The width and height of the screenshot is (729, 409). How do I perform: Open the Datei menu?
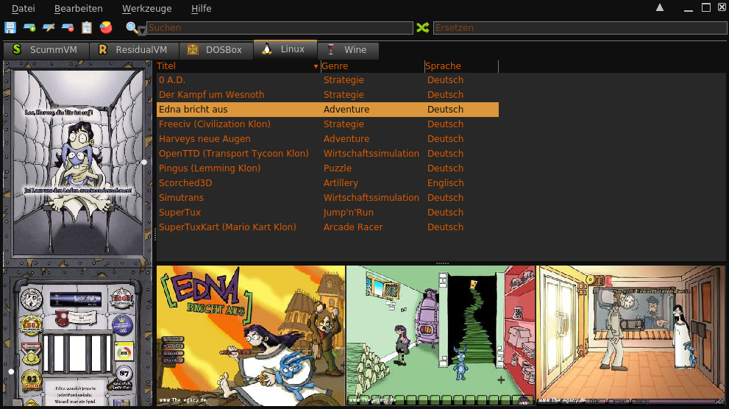click(x=24, y=8)
